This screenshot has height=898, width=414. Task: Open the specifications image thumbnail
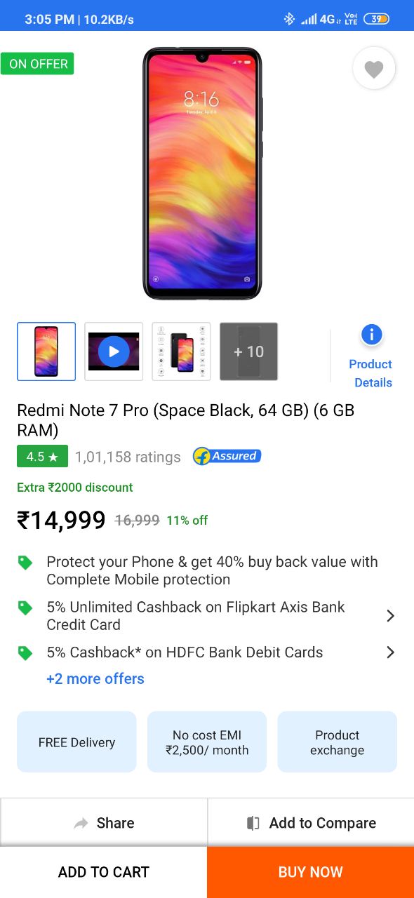pyautogui.click(x=181, y=351)
